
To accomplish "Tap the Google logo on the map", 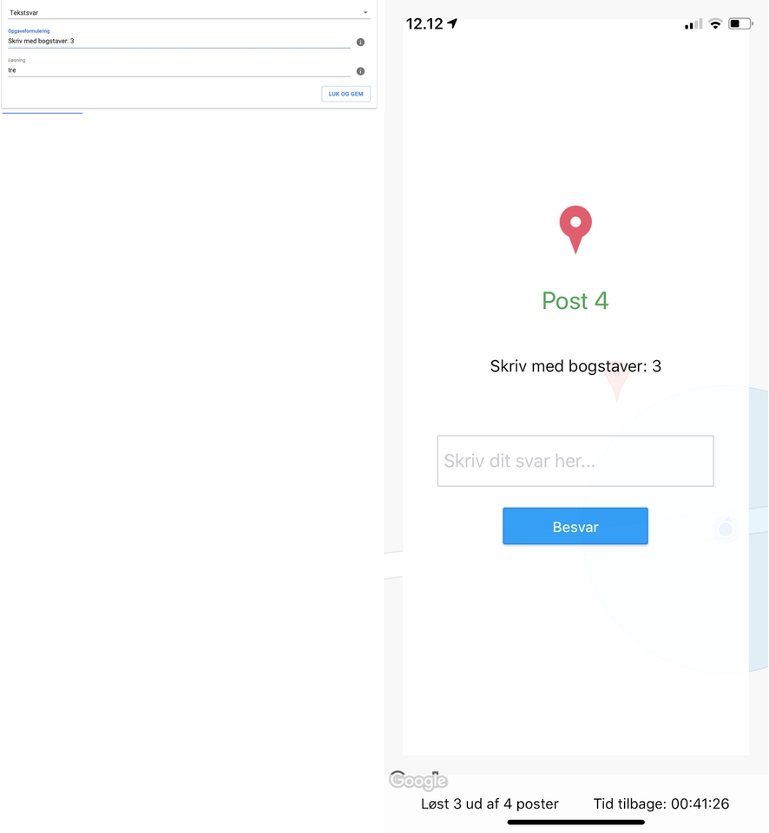I will (418, 780).
